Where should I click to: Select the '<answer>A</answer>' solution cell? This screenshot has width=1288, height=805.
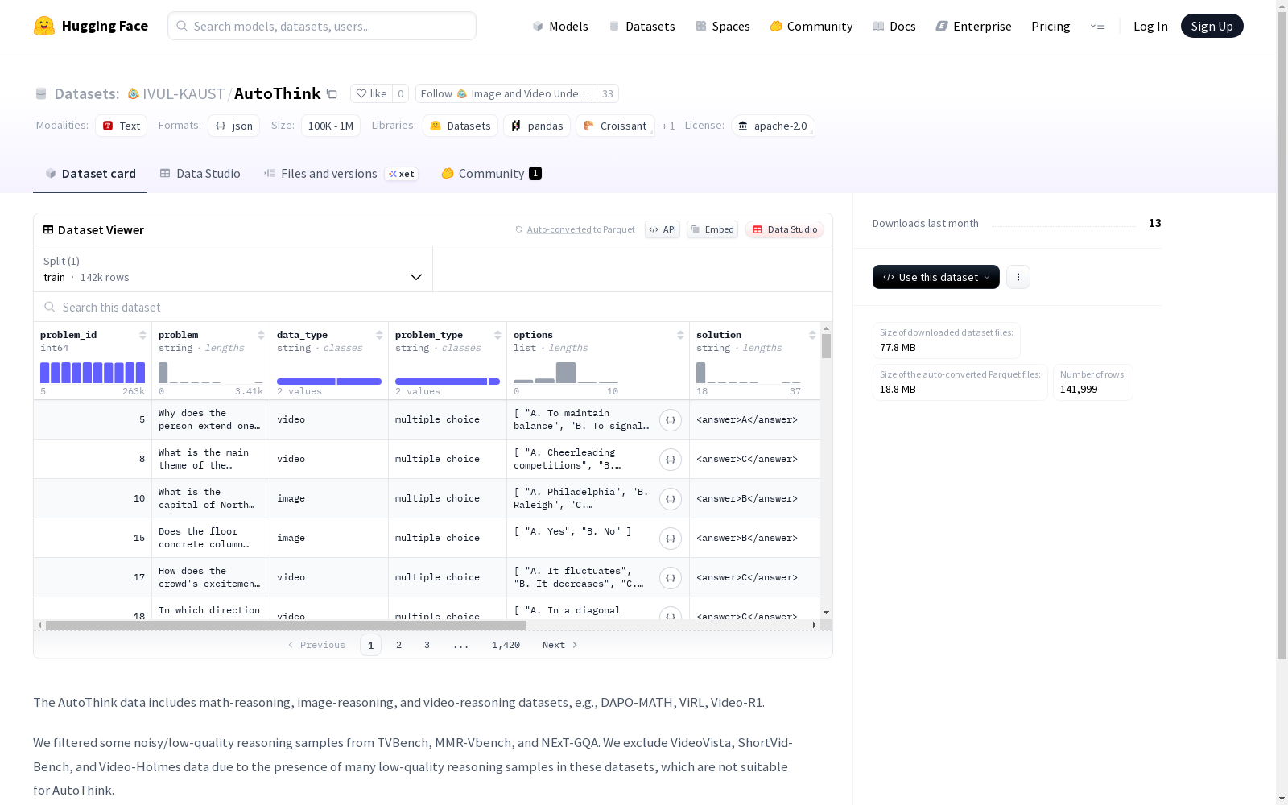[755, 419]
